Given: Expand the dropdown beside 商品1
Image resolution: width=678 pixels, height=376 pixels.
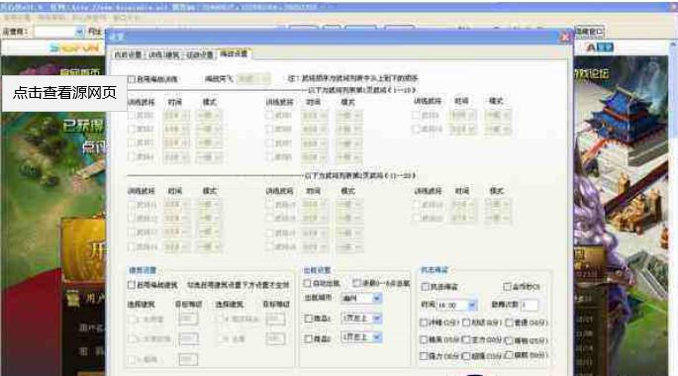Looking at the screenshot, I should 361,319.
